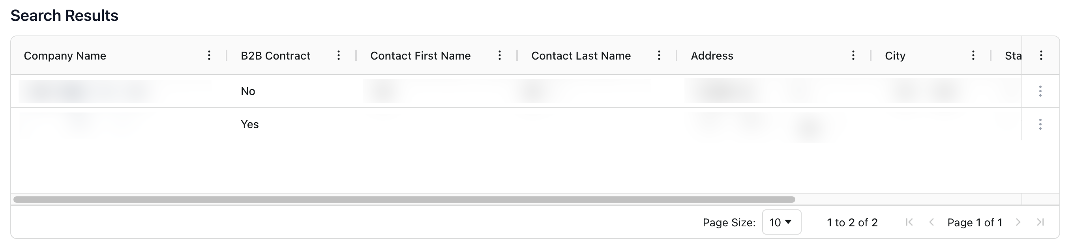This screenshot has width=1072, height=250.
Task: Open Contact First Name column menu
Action: (x=499, y=55)
